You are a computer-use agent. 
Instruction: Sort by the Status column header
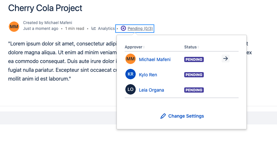click(x=190, y=47)
